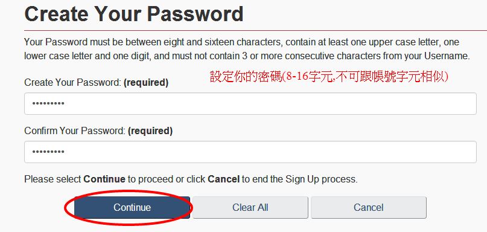Click the password requirements paragraph text
The height and width of the screenshot is (232, 487).
(247, 49)
